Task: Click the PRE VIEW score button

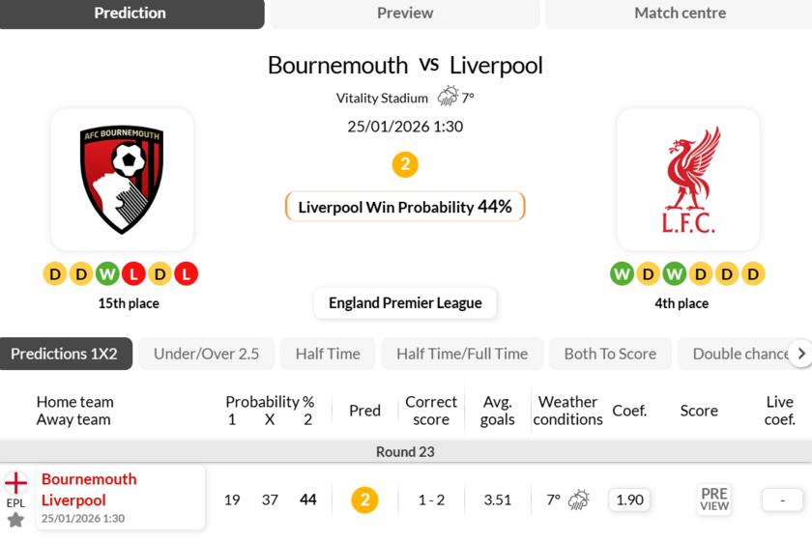Action: [714, 499]
